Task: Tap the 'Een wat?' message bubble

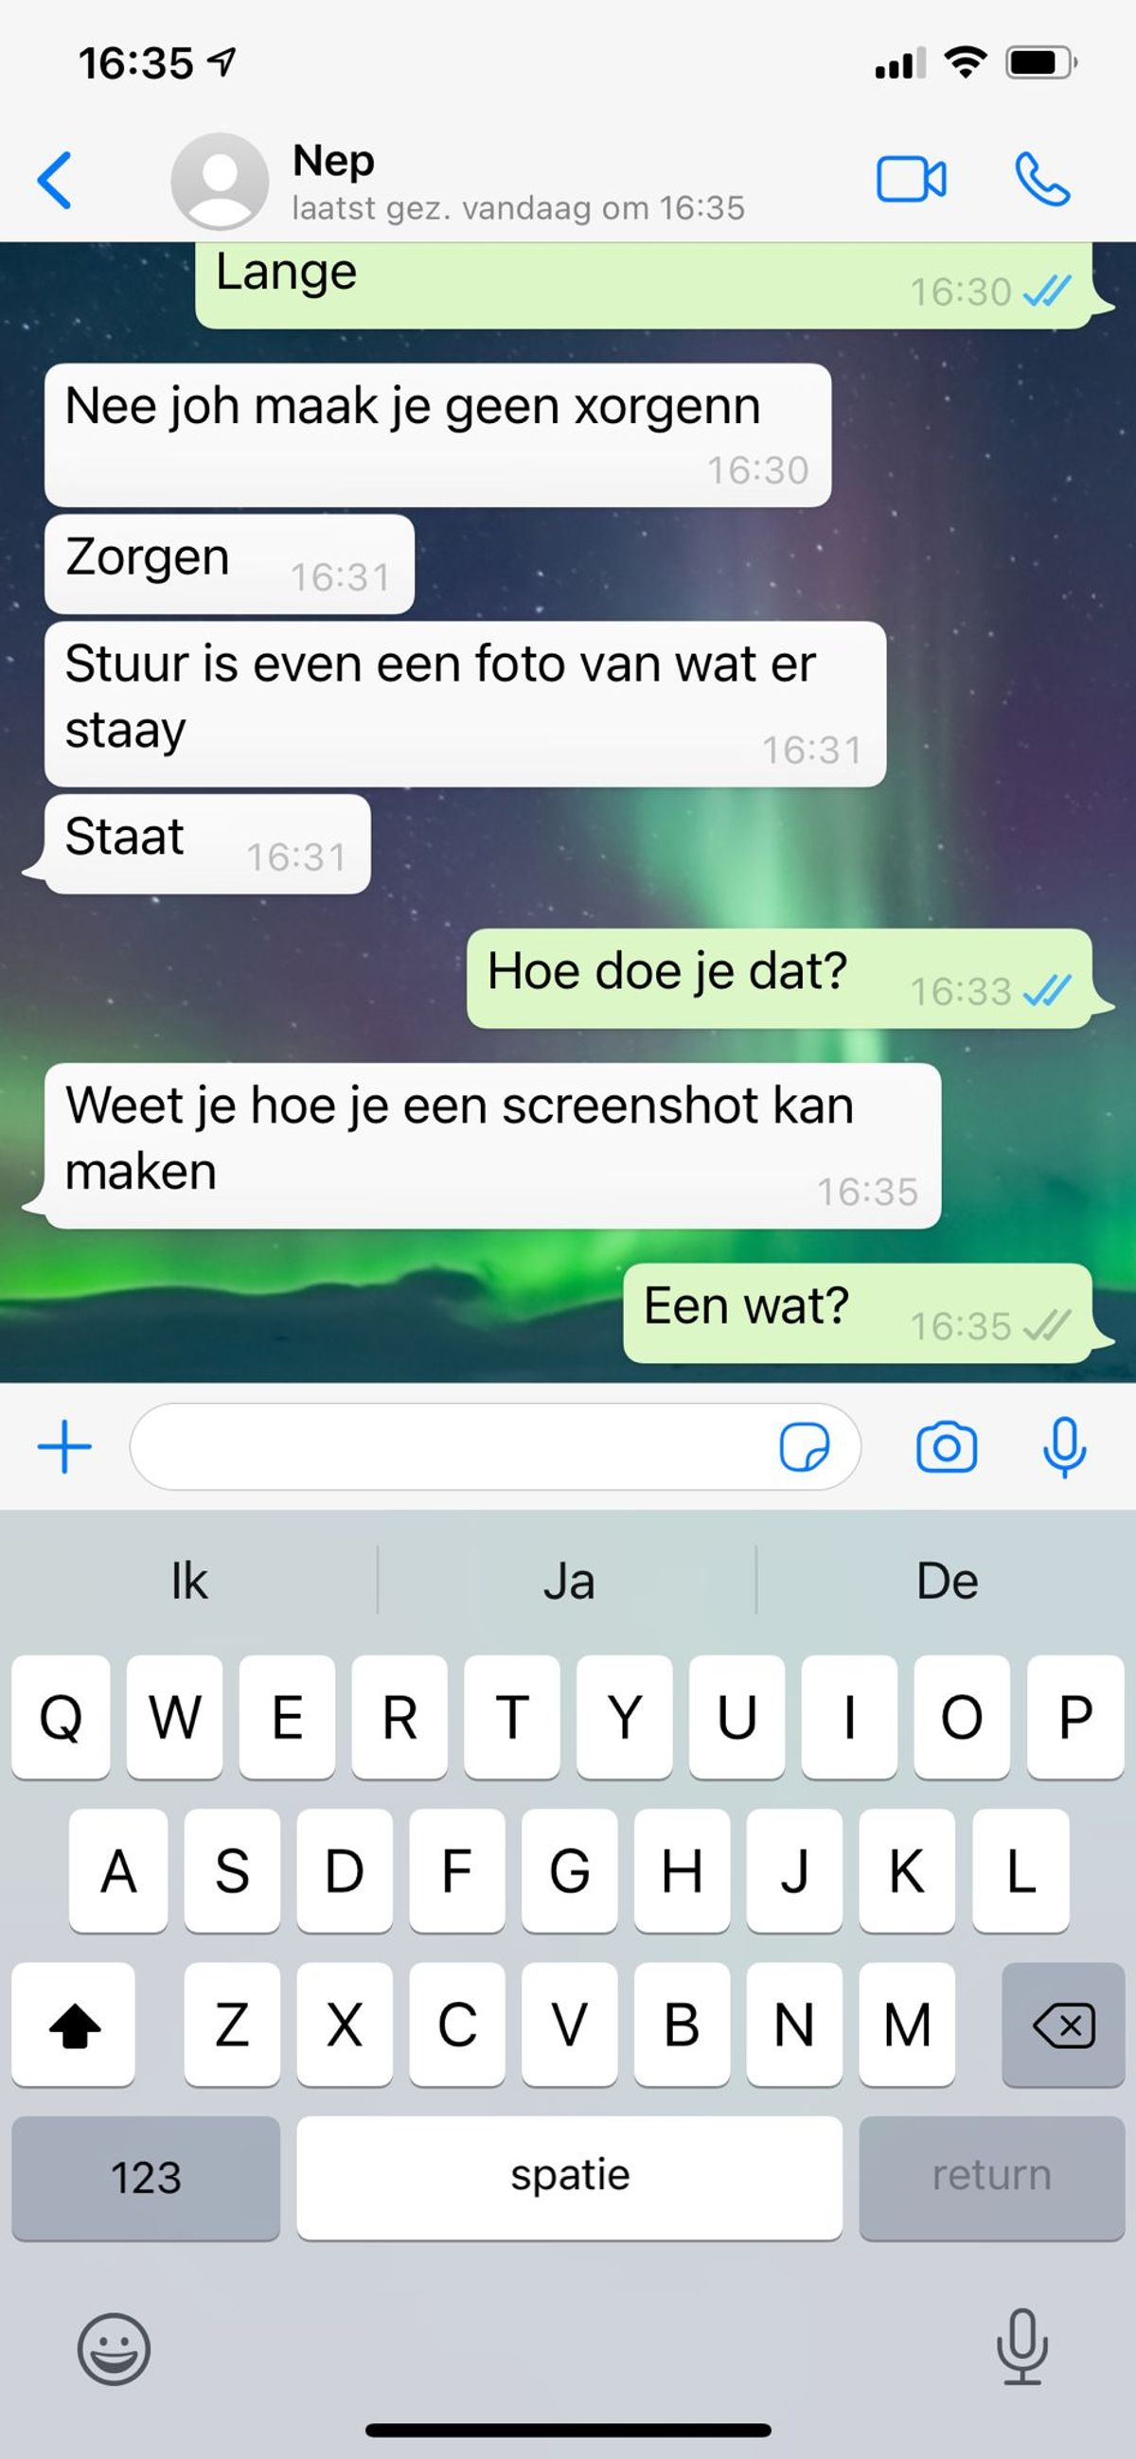Action: point(858,1313)
